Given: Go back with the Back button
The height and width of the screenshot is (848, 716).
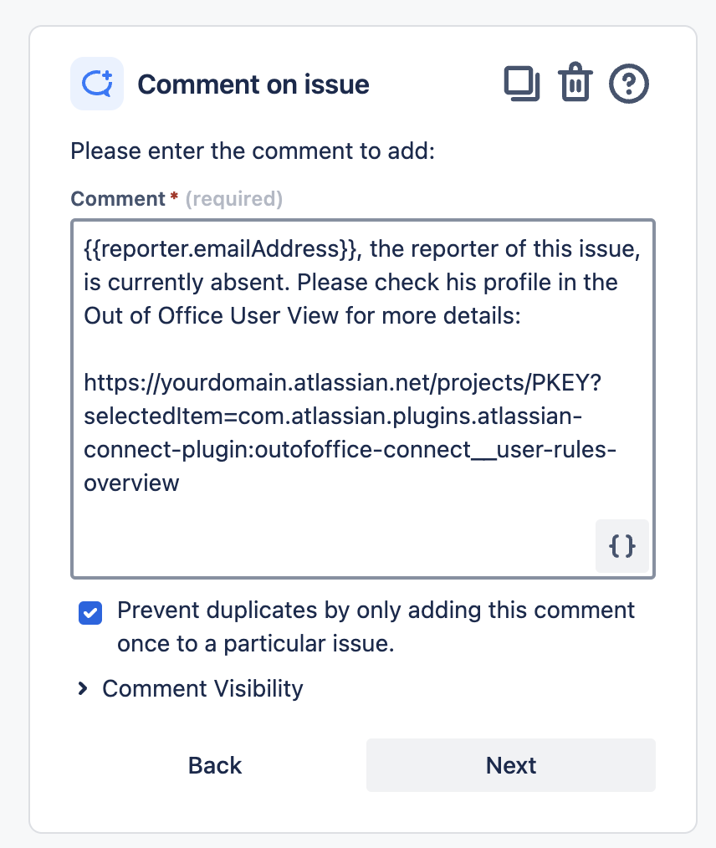Looking at the screenshot, I should [215, 765].
